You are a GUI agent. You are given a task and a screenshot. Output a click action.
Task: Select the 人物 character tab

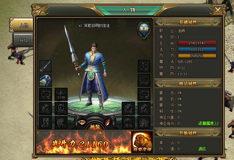click(x=21, y=25)
